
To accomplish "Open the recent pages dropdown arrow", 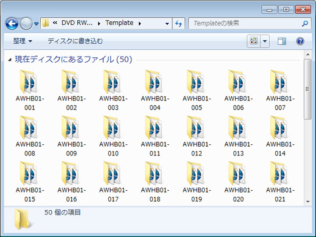I will coord(37,24).
